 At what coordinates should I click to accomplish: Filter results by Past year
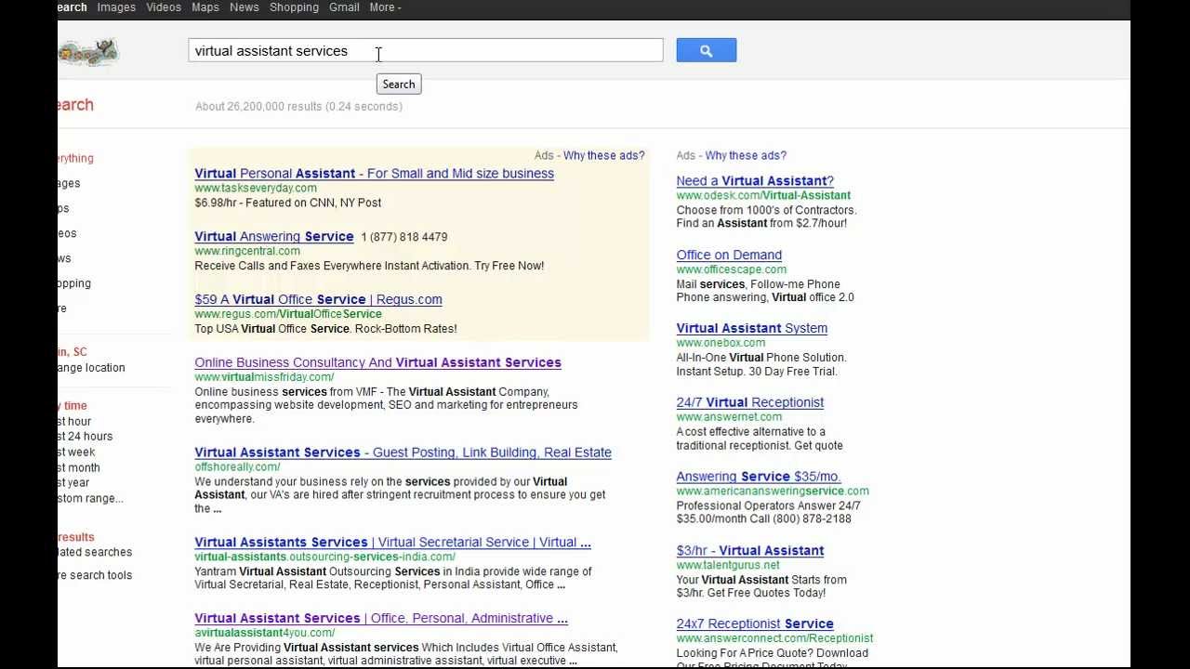(73, 483)
